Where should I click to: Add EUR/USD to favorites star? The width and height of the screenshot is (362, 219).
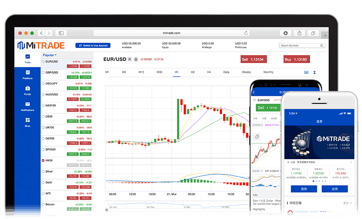(130, 59)
